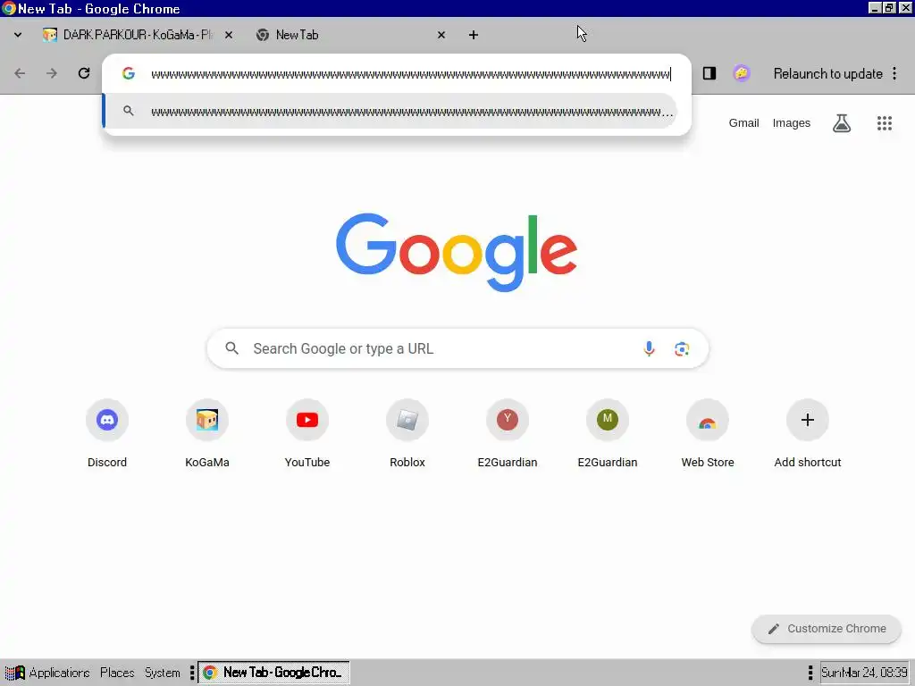Click the Chrome icon in title bar
This screenshot has width=915, height=686.
(x=9, y=8)
